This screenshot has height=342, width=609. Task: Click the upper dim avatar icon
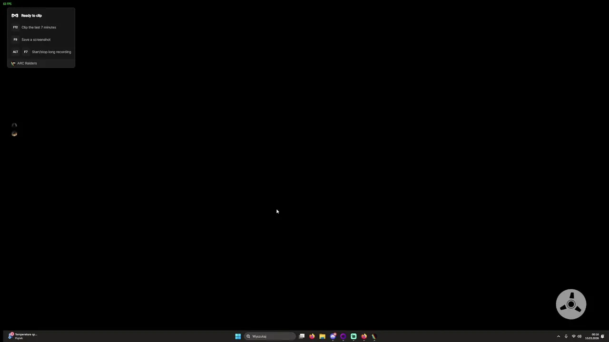[x=14, y=125]
